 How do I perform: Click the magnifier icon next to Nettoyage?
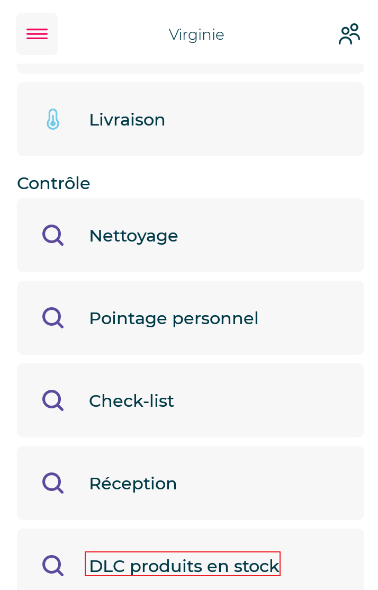tap(53, 235)
